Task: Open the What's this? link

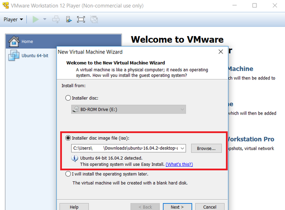Action: pyautogui.click(x=179, y=165)
